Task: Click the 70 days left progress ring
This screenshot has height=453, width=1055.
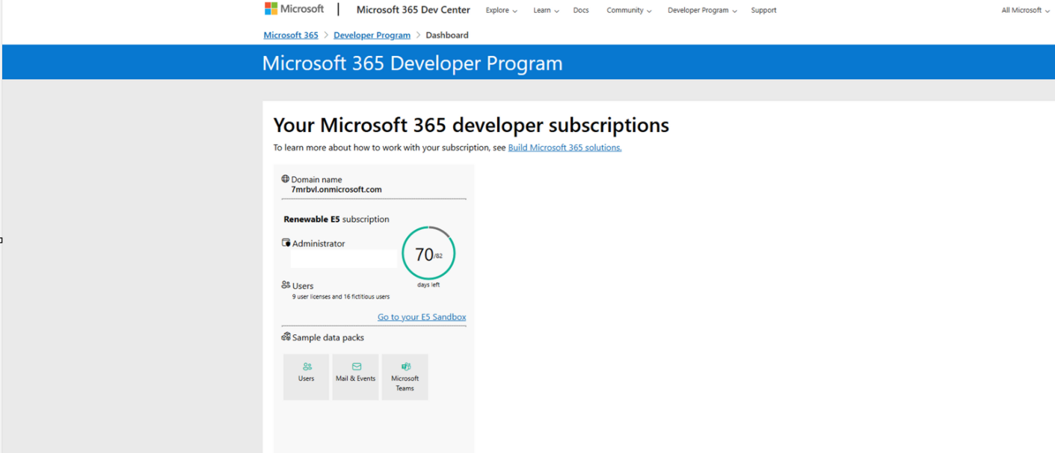Action: [428, 254]
